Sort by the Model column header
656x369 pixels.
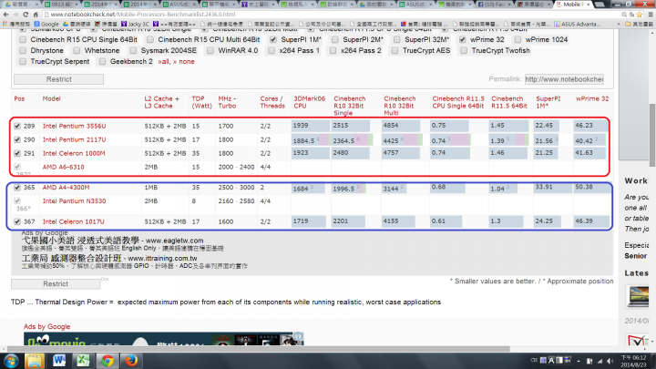pyautogui.click(x=51, y=98)
